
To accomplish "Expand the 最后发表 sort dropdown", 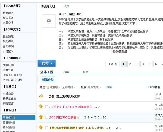I will click(x=95, y=87).
